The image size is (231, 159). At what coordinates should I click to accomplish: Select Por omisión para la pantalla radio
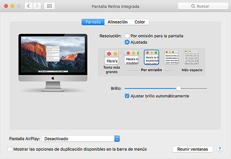pyautogui.click(x=127, y=36)
